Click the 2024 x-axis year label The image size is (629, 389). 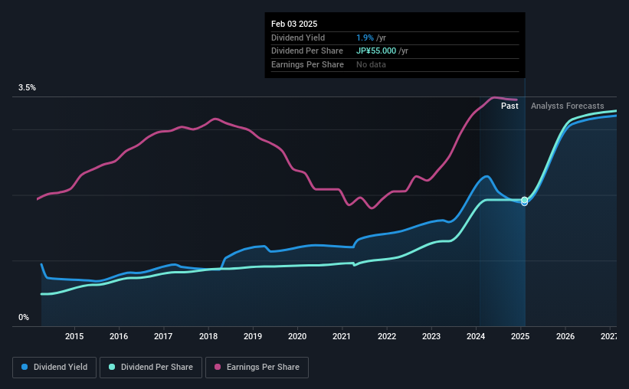476,336
